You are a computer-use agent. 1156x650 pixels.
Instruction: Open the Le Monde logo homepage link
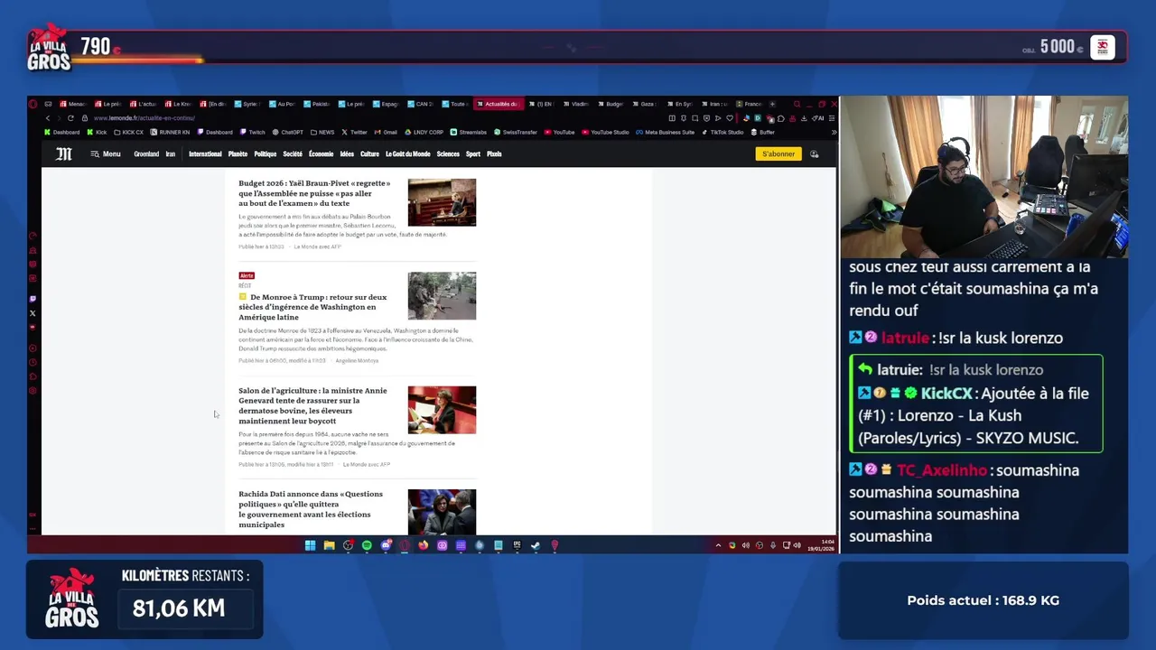coord(63,154)
